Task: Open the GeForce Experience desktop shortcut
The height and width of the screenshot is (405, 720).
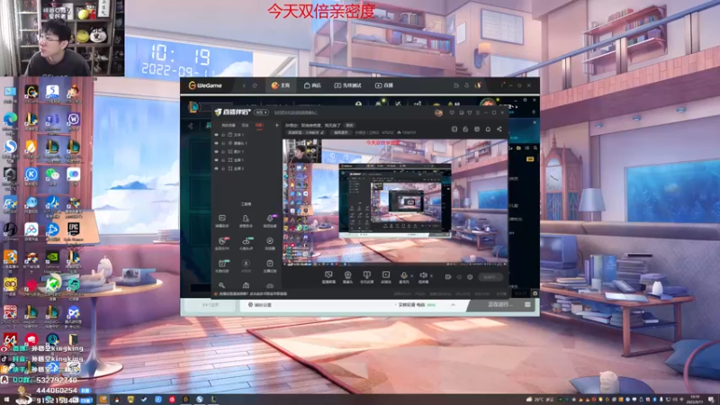Action: coord(52,260)
